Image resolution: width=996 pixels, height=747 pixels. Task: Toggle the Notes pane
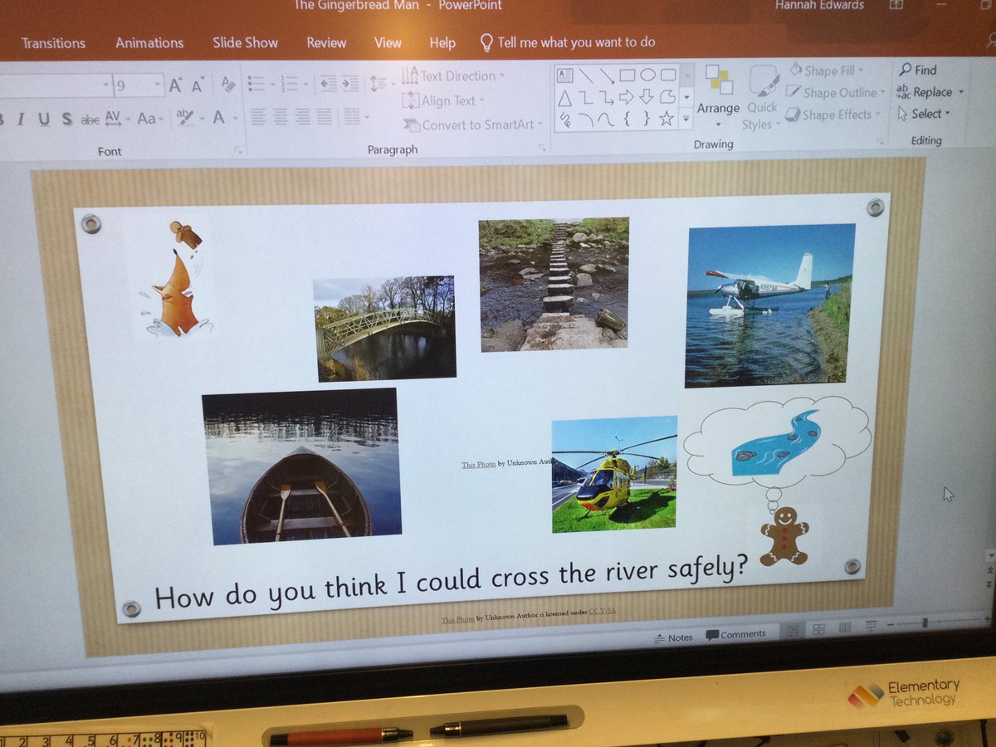point(673,637)
